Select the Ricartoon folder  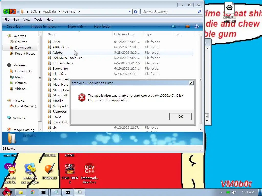point(60,111)
